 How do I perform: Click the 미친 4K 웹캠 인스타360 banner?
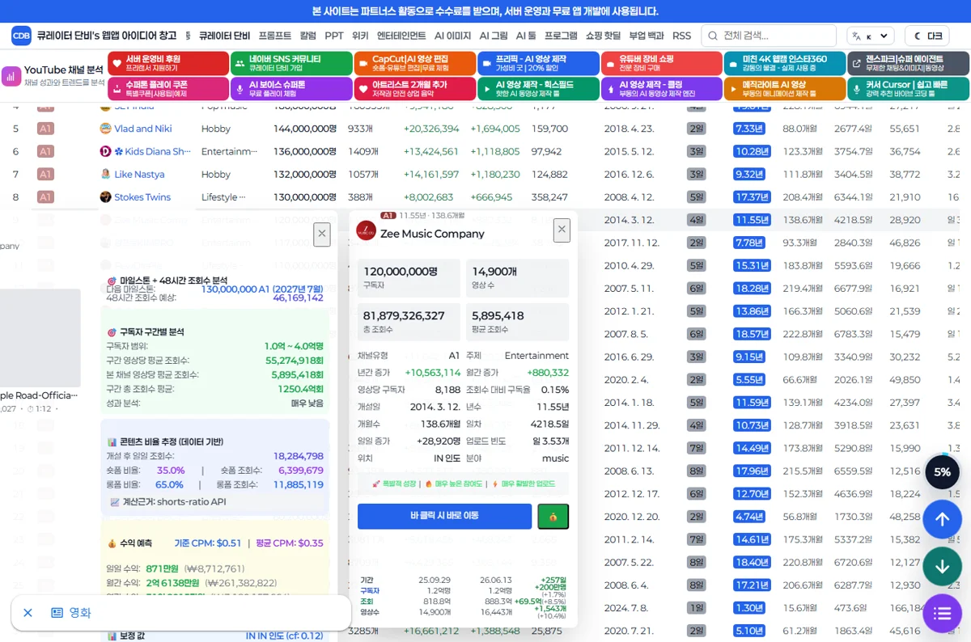coord(785,64)
